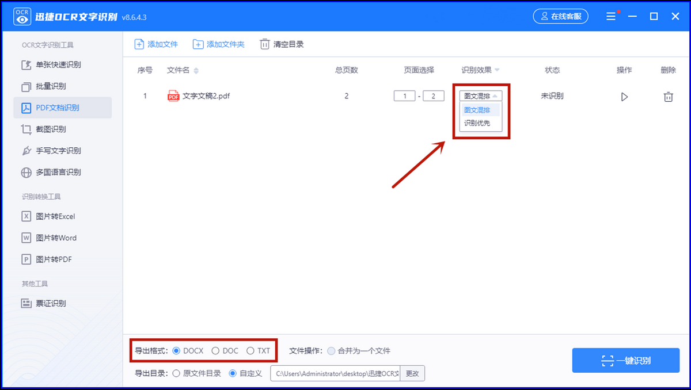Click the trash icon beside 清空目录

265,44
